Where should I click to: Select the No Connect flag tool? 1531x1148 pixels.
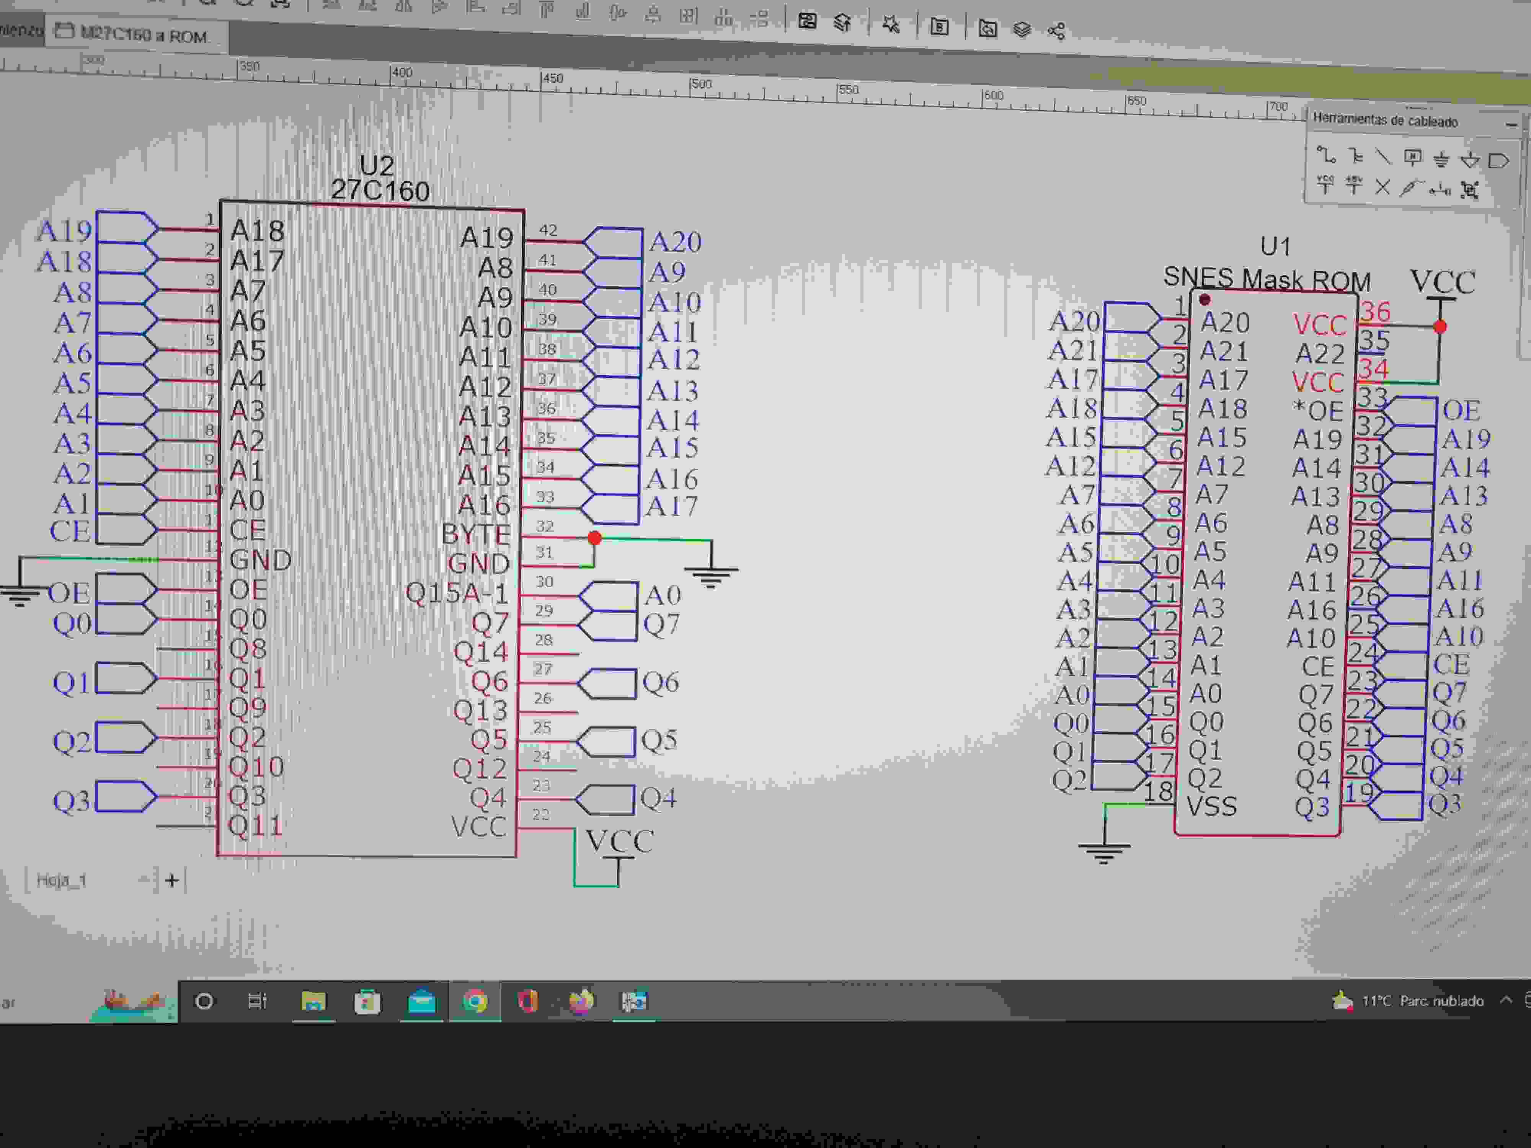tap(1382, 187)
